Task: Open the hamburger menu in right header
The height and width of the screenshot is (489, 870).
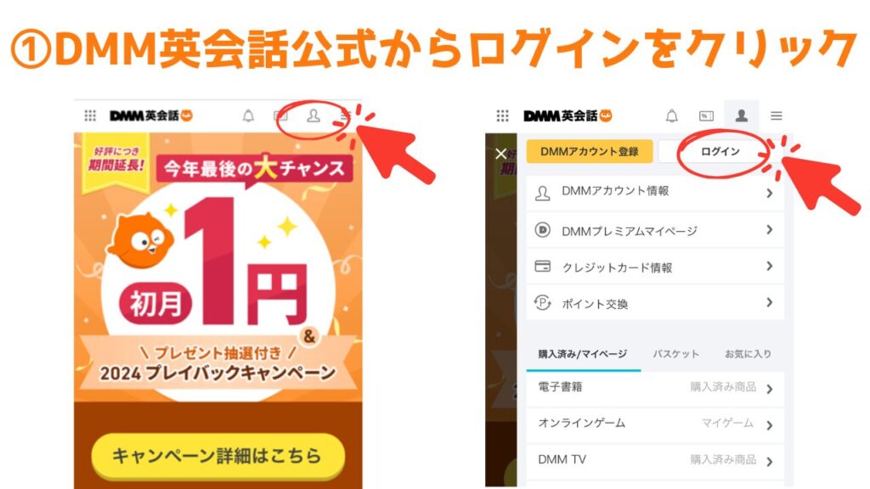Action: (x=777, y=115)
